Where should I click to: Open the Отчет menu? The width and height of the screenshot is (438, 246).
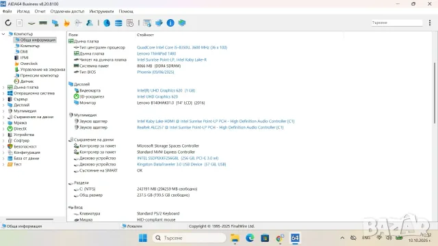tap(40, 12)
